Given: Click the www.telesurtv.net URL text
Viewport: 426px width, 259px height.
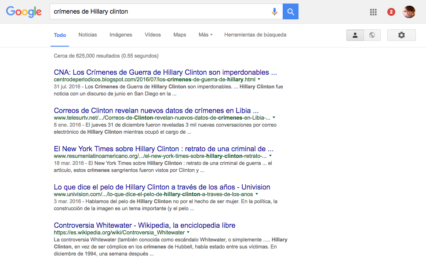Looking at the screenshot, I should pyautogui.click(x=162, y=118).
